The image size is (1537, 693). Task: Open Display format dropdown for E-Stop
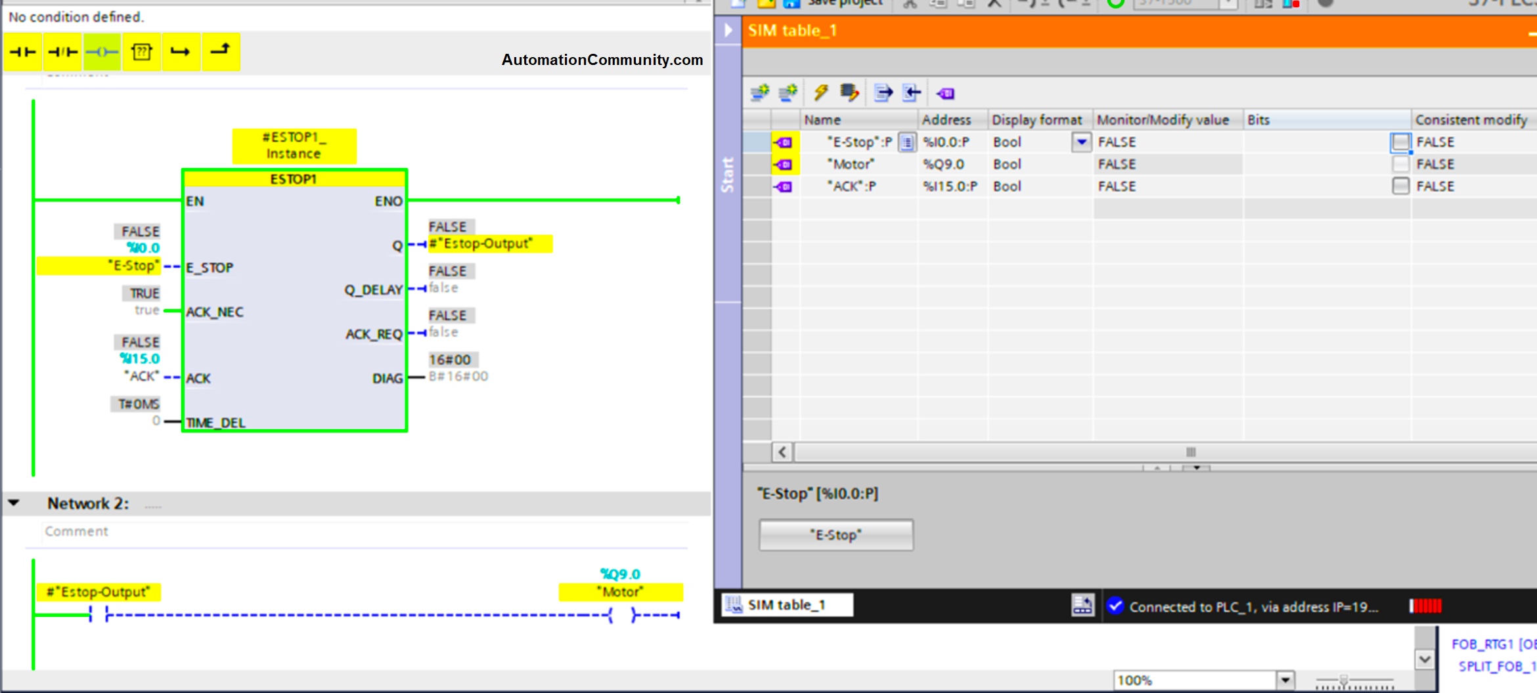tap(1081, 142)
